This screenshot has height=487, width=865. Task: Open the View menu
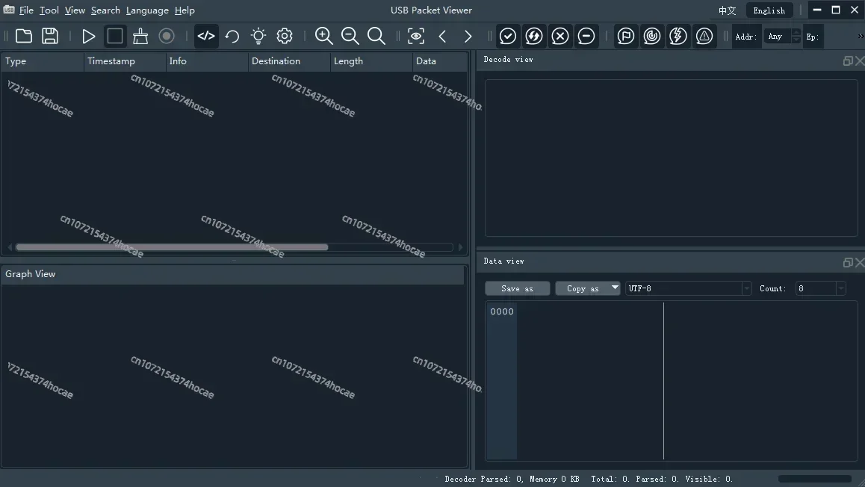(x=75, y=10)
